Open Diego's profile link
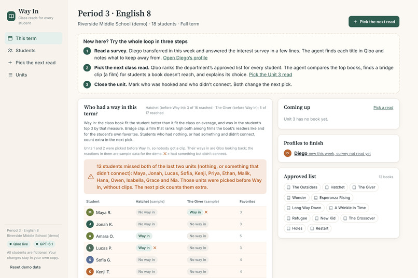418x278 pixels. [x=185, y=58]
